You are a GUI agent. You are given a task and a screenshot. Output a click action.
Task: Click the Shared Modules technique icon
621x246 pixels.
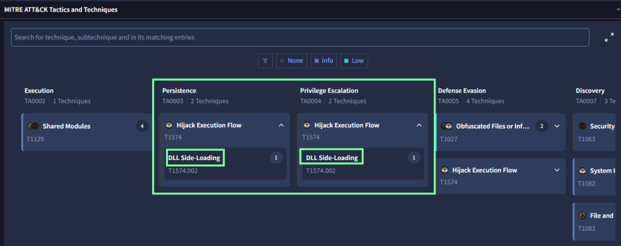pos(33,126)
